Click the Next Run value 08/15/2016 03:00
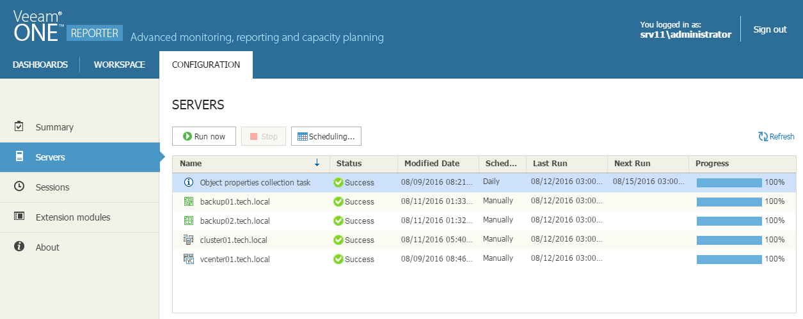 click(x=649, y=182)
